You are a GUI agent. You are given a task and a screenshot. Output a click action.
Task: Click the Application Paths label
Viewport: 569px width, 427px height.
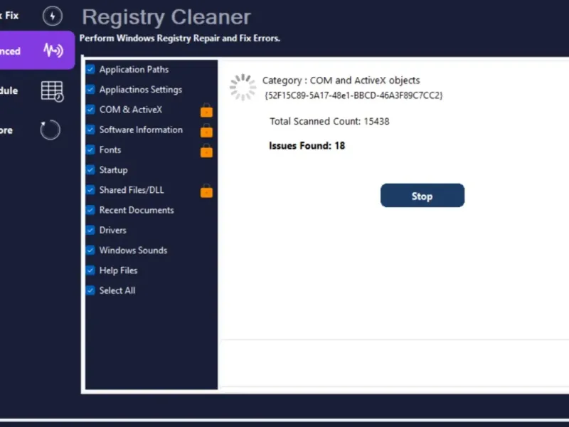[134, 69]
